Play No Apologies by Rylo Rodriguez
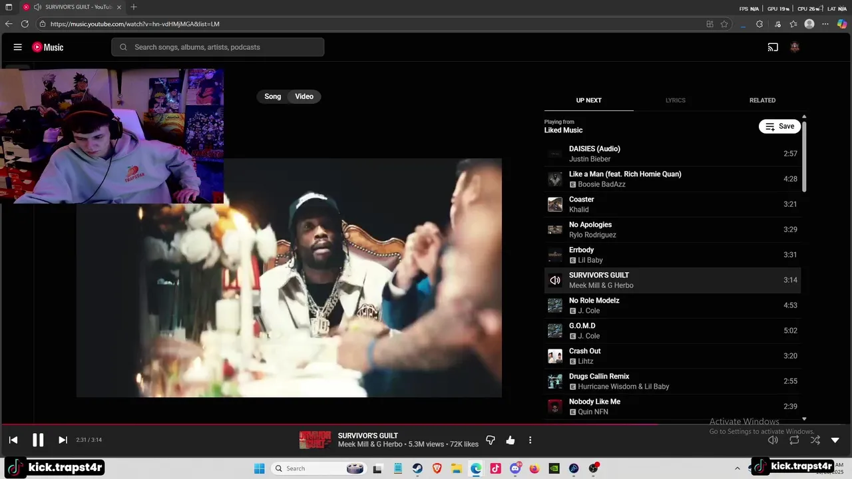 pos(672,230)
